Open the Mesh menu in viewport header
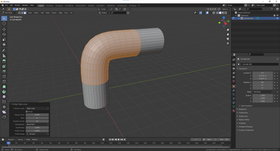This screenshot has height=151, width=280. [48, 13]
